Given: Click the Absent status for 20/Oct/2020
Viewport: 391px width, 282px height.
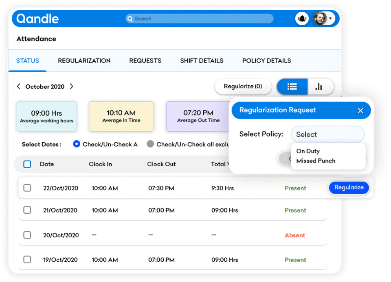Looking at the screenshot, I should tap(295, 235).
